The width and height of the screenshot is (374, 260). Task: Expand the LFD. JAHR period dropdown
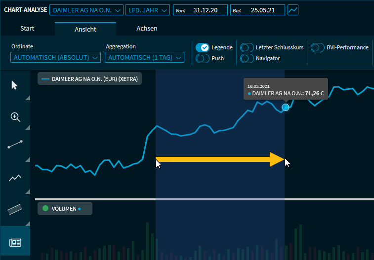coord(147,10)
